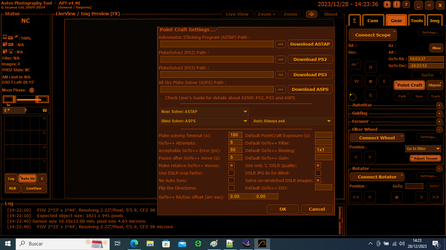The height and width of the screenshot is (250, 446).
Task: Enable No Auto Sync checkbox
Action: pos(231,180)
